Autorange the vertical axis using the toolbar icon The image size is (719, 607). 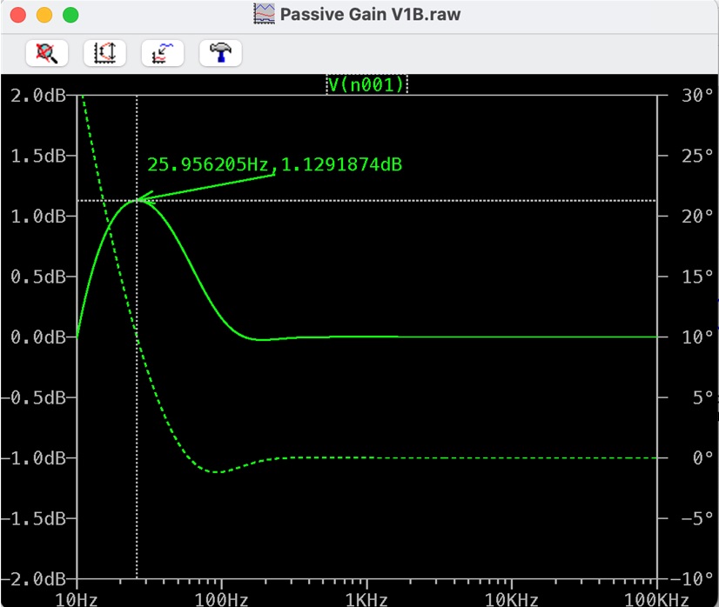pos(104,53)
